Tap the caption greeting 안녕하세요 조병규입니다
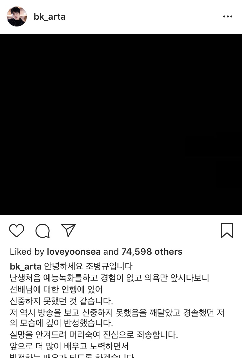 pyautogui.click(x=88, y=266)
